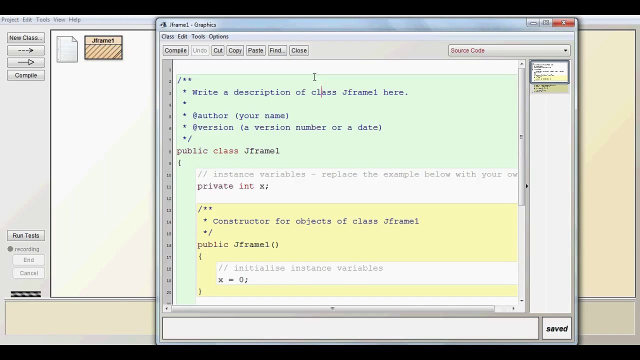
Task: Open the main window's Edit menu
Action: [27, 19]
